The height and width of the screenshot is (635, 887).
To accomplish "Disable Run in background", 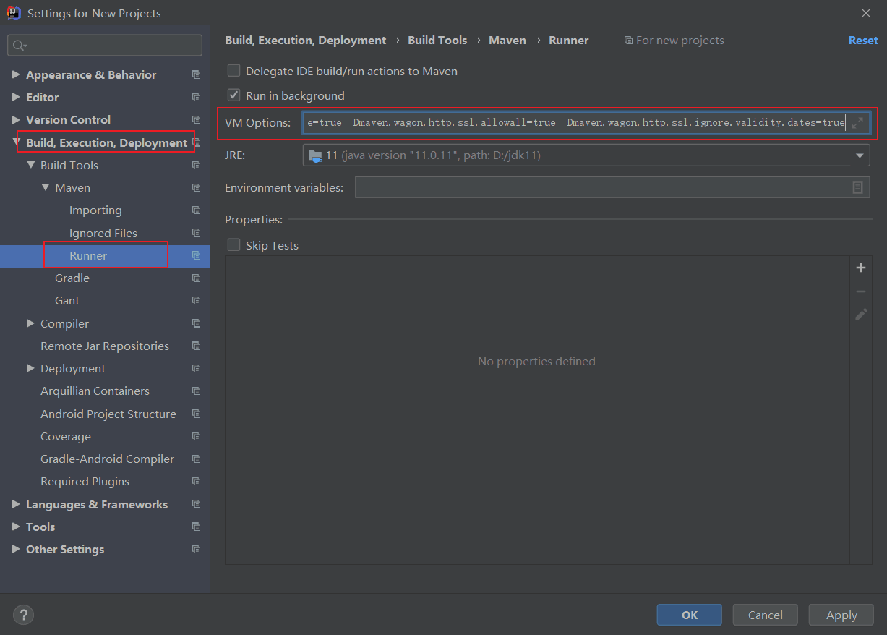I will click(x=233, y=95).
